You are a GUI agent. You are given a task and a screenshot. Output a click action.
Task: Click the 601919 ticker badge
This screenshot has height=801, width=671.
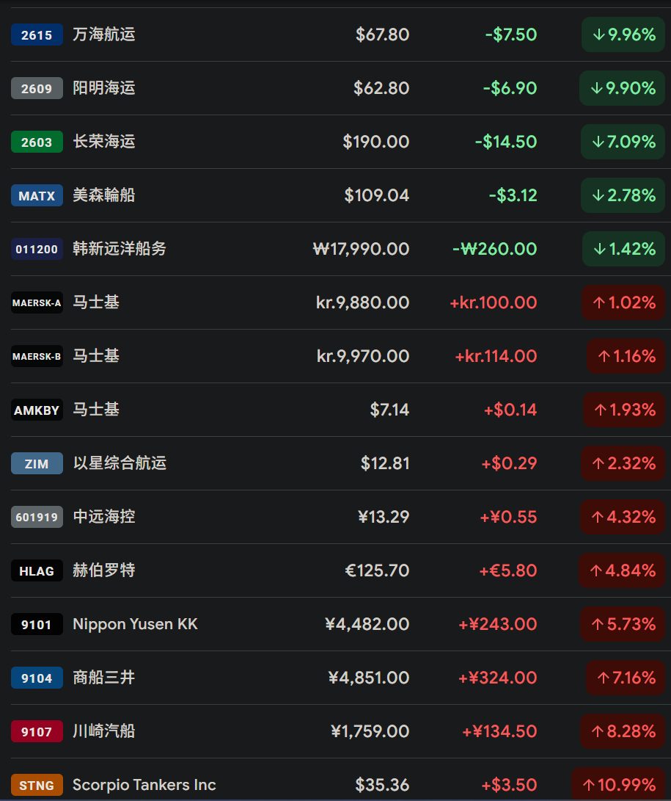coord(37,517)
